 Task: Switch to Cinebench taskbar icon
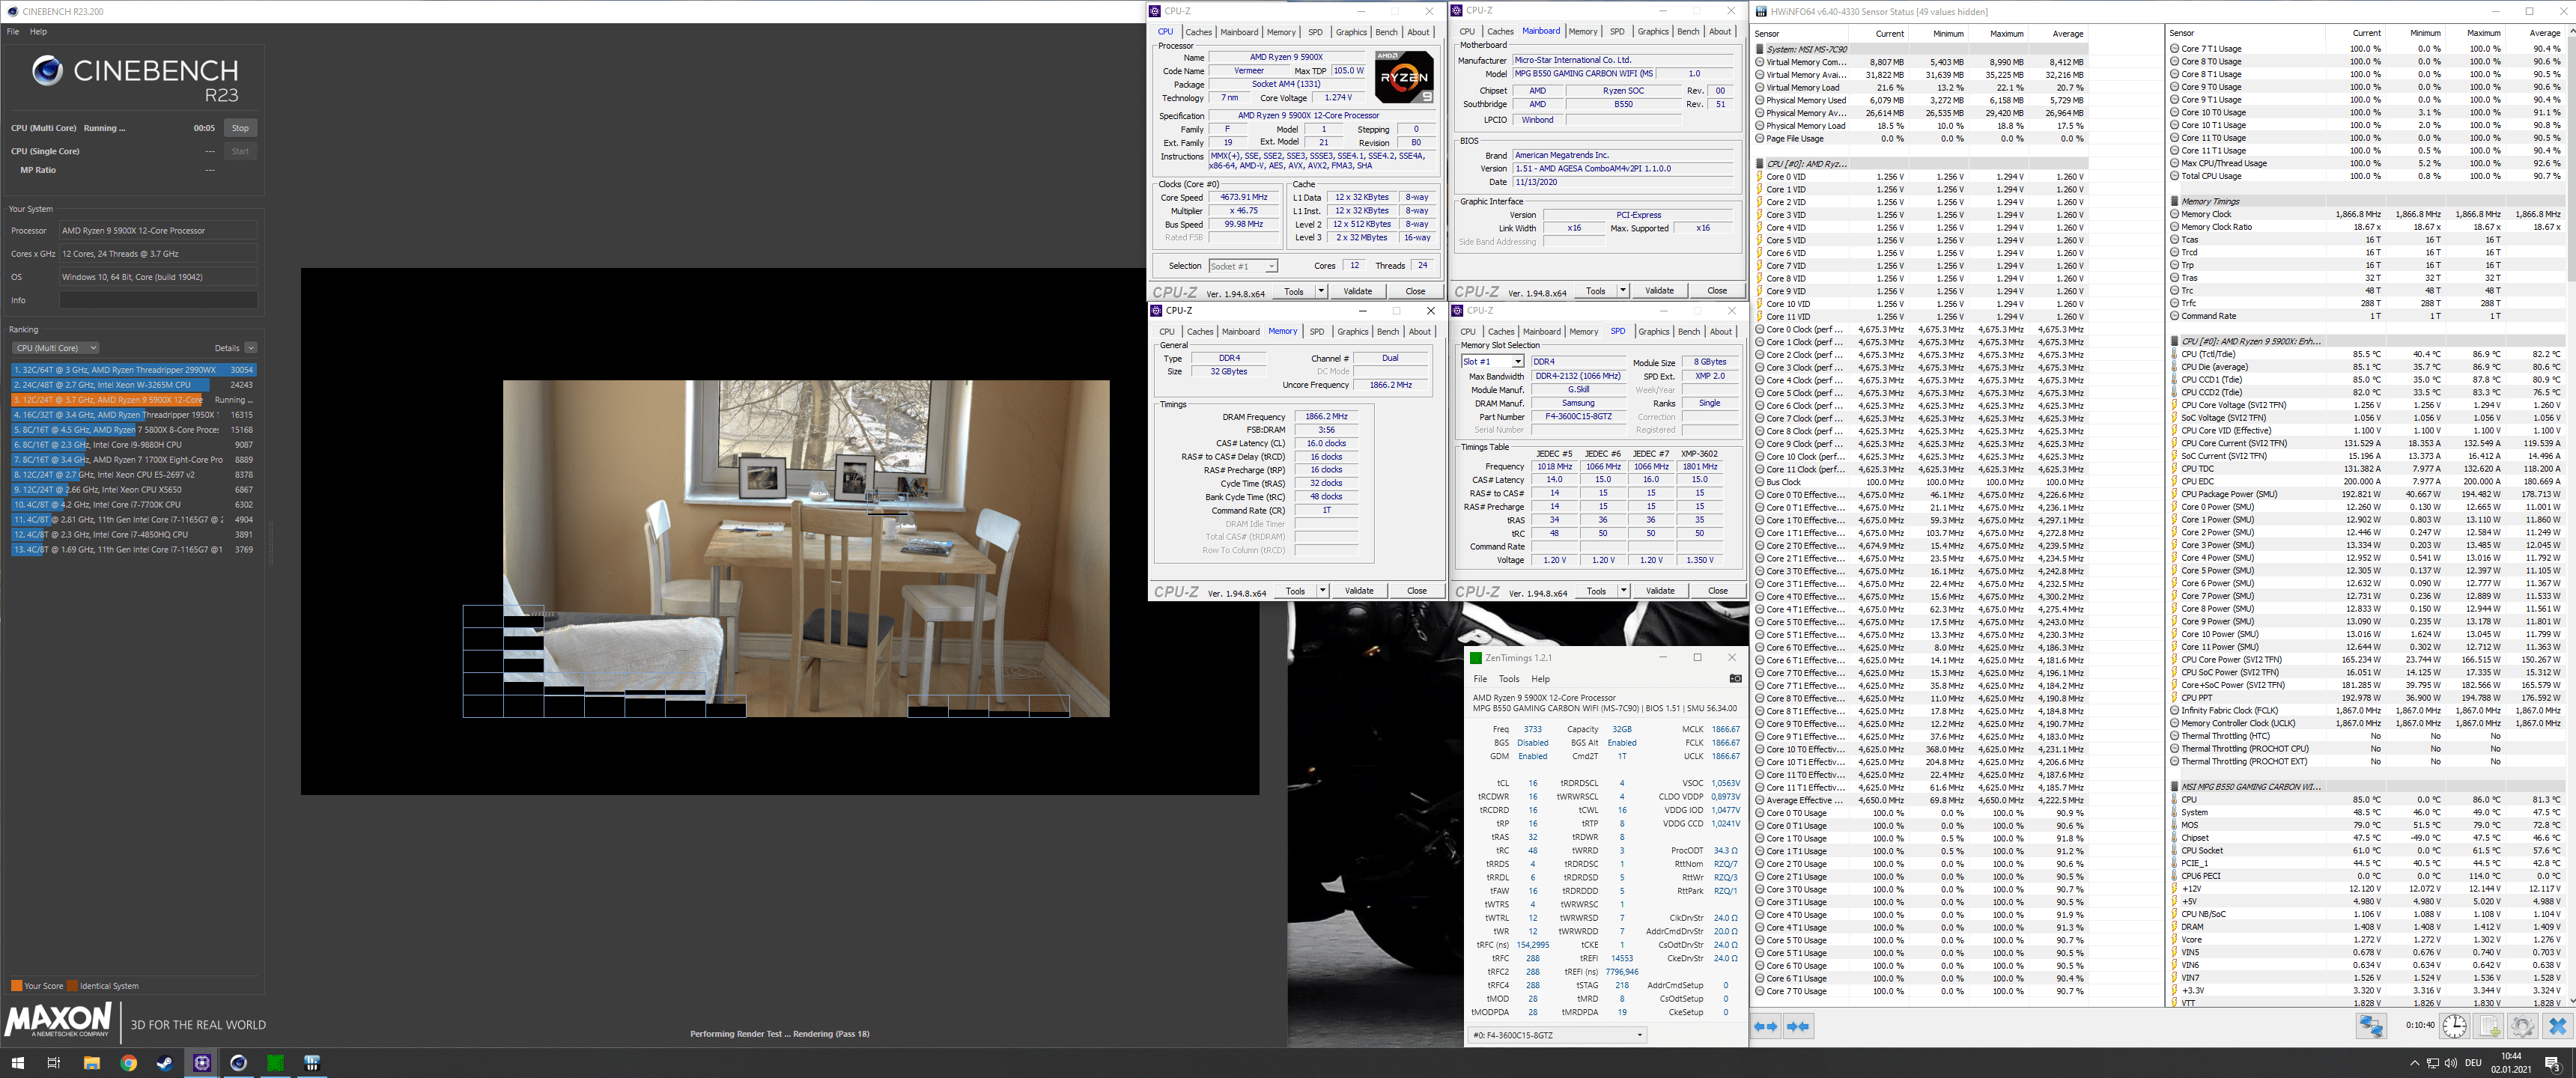[x=238, y=1063]
